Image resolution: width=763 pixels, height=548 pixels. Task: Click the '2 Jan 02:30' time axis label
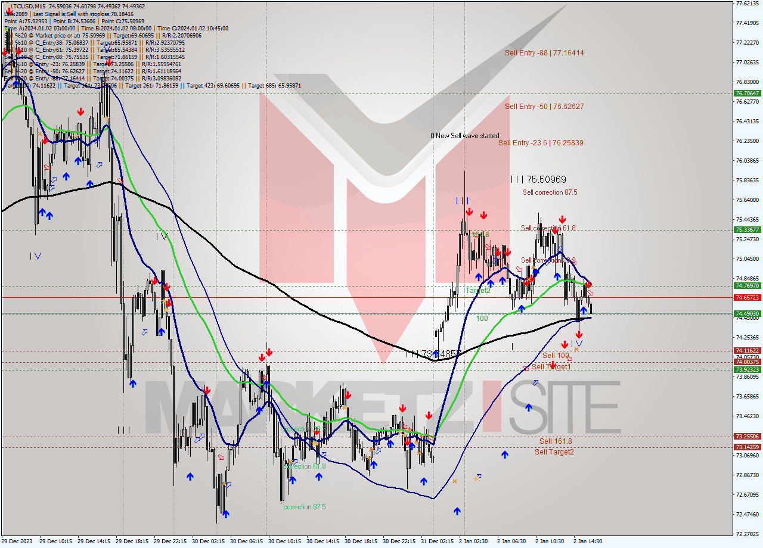pos(474,541)
